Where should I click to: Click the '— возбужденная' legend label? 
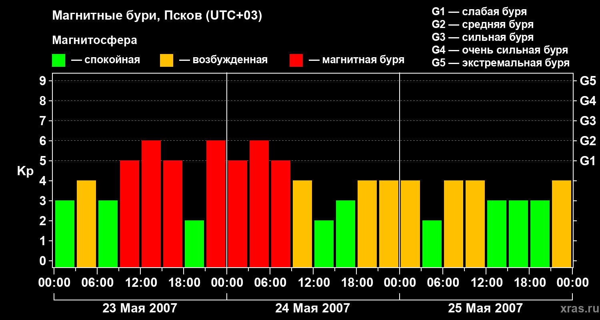tap(223, 60)
